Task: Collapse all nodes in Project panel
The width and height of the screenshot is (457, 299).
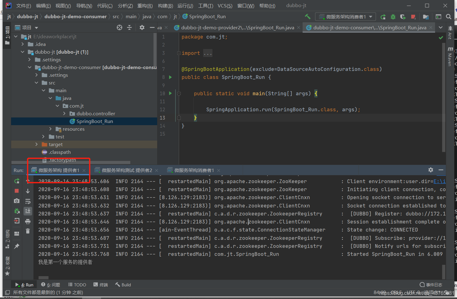Action: (129, 27)
